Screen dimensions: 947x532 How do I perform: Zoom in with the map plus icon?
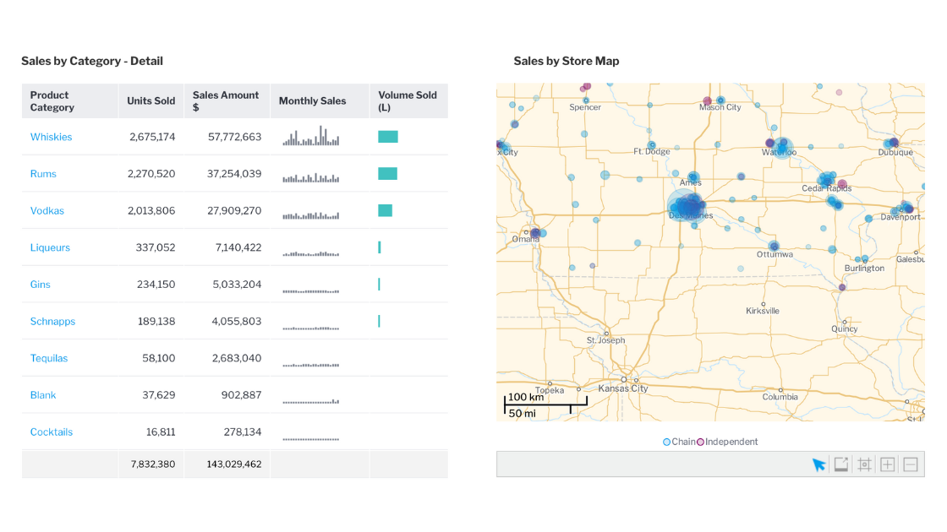click(887, 464)
